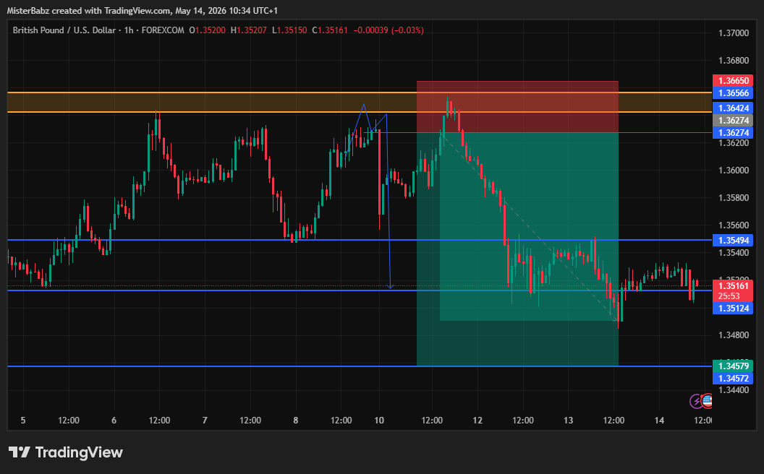Click the 1.36800 price scale value
The height and width of the screenshot is (474, 764).
(x=734, y=61)
